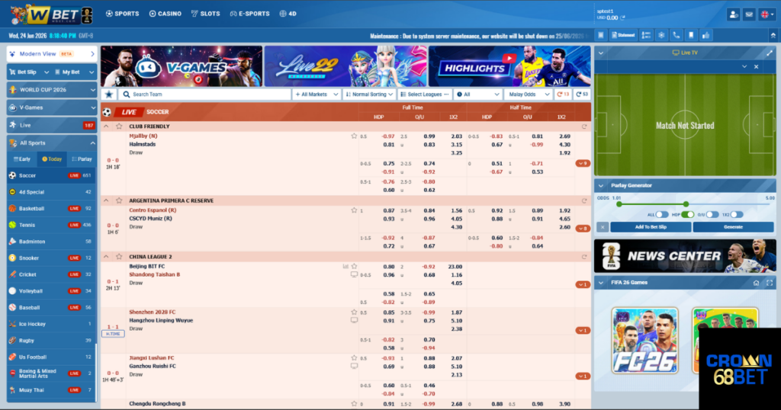Image resolution: width=781 pixels, height=410 pixels.
Task: Favorite the Mjallby vs Halmstads match star
Action: tap(354, 136)
